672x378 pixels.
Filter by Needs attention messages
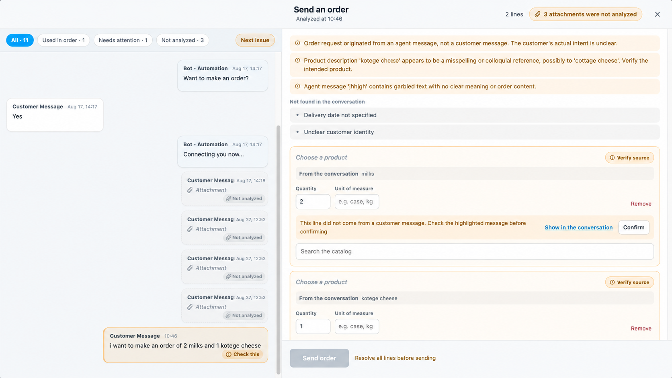123,40
